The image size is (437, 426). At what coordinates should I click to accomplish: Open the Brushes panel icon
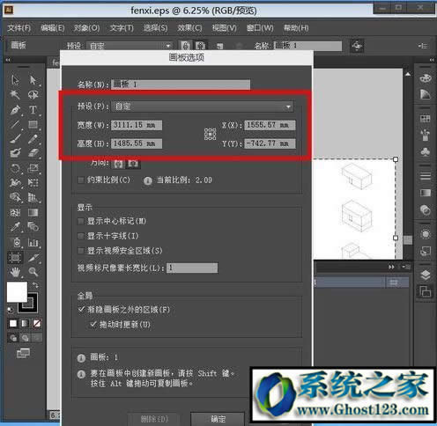click(426, 136)
